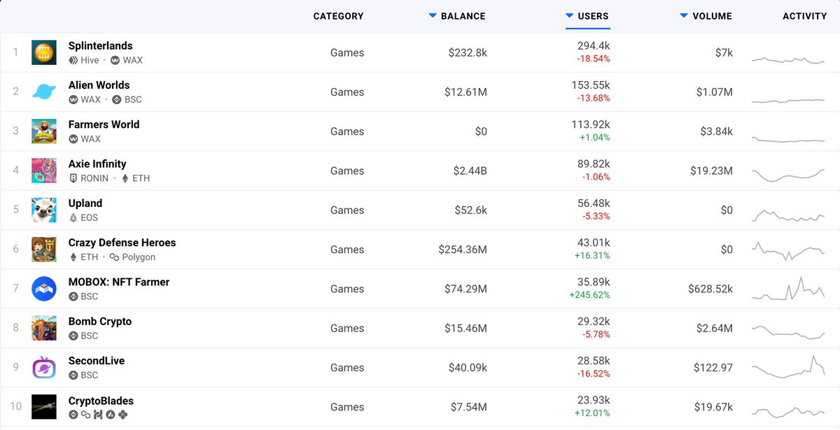View the Crazy Defense Heroes activity sparkline
This screenshot has width=840, height=430.
[788, 251]
